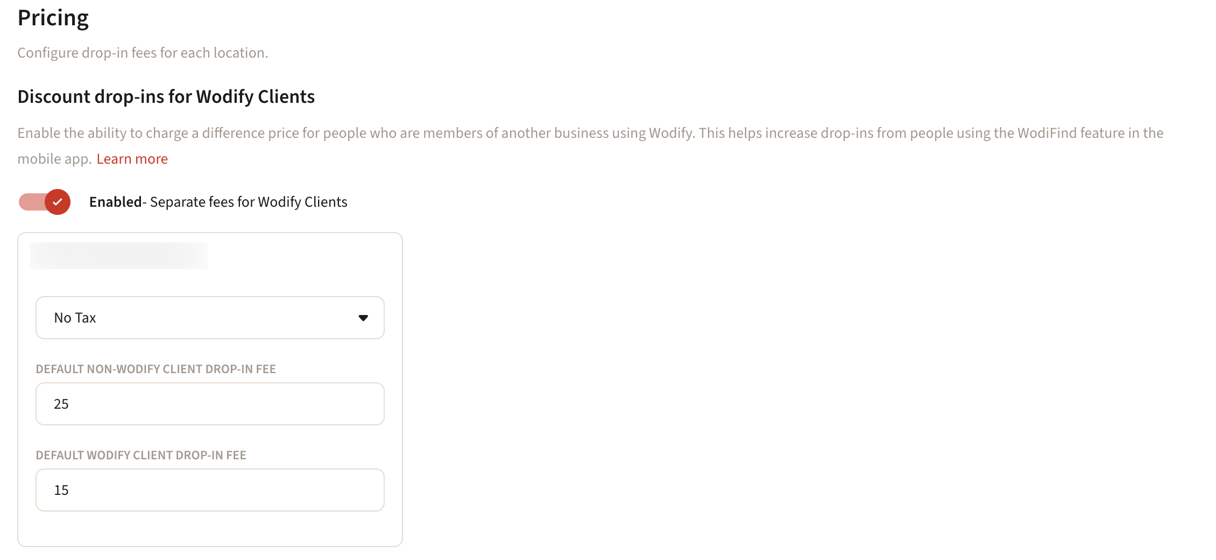Click the checkmark icon on the toggle knob
The width and height of the screenshot is (1216, 560).
coord(58,202)
